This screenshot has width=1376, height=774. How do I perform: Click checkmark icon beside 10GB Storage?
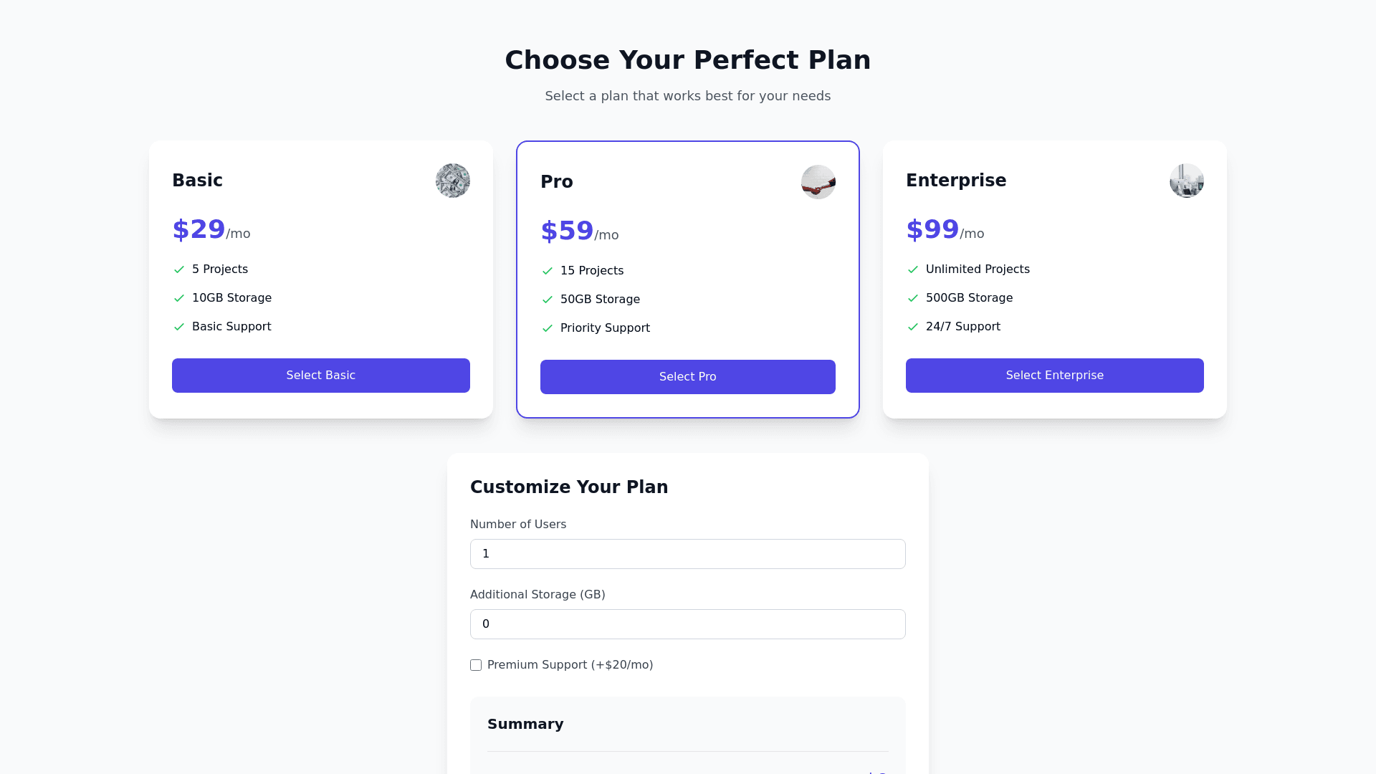click(179, 298)
